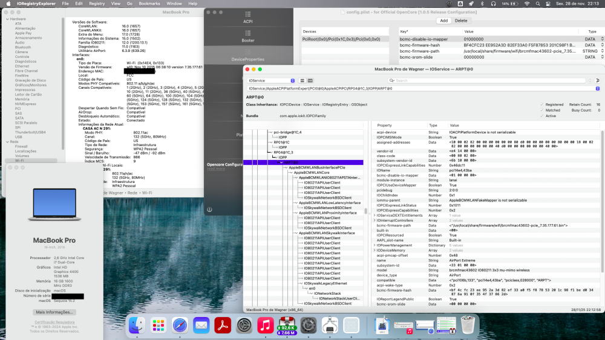Open Finder from the Dock
The width and height of the screenshot is (605, 340).
pos(137,326)
